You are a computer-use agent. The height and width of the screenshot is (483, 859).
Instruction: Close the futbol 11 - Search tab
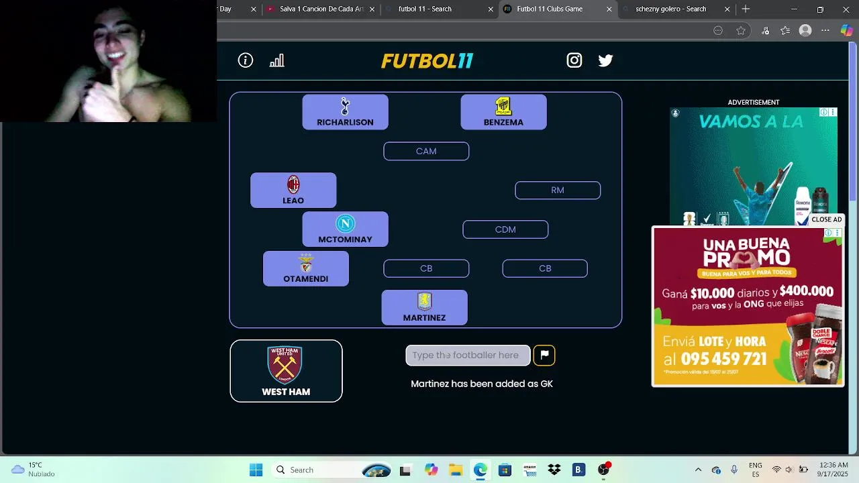point(491,9)
